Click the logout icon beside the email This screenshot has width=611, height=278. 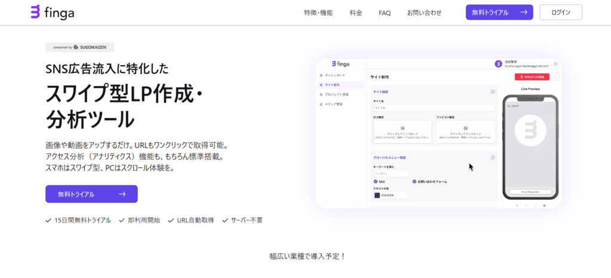556,64
